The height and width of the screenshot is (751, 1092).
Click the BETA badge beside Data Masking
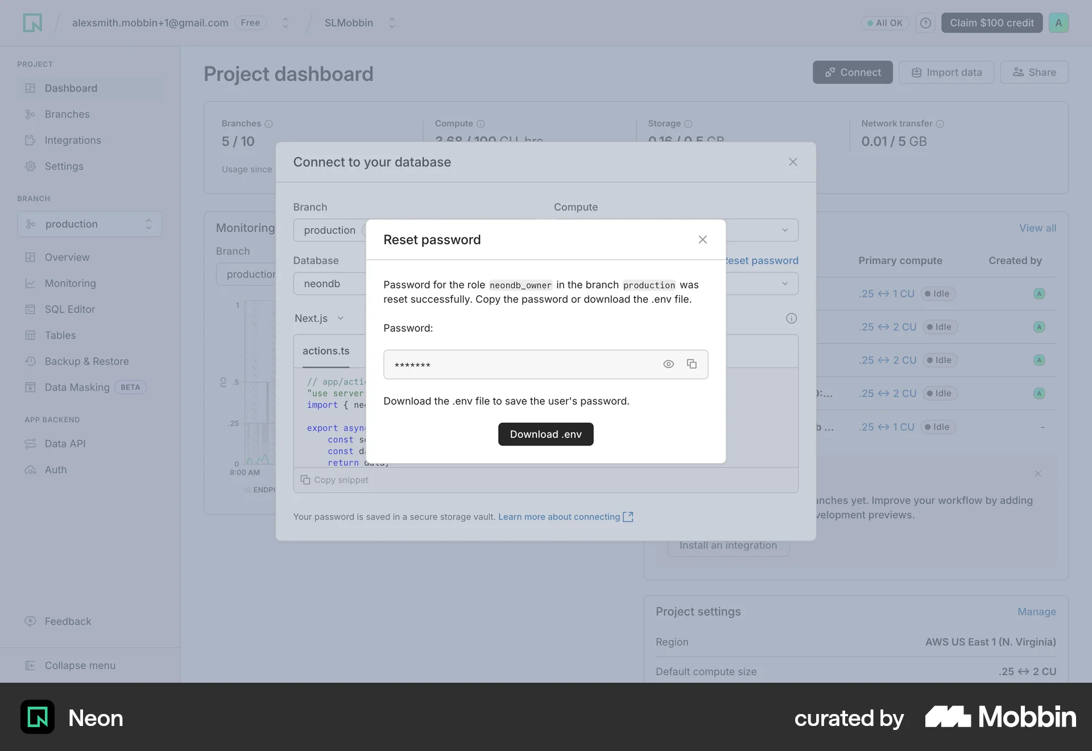pyautogui.click(x=130, y=387)
